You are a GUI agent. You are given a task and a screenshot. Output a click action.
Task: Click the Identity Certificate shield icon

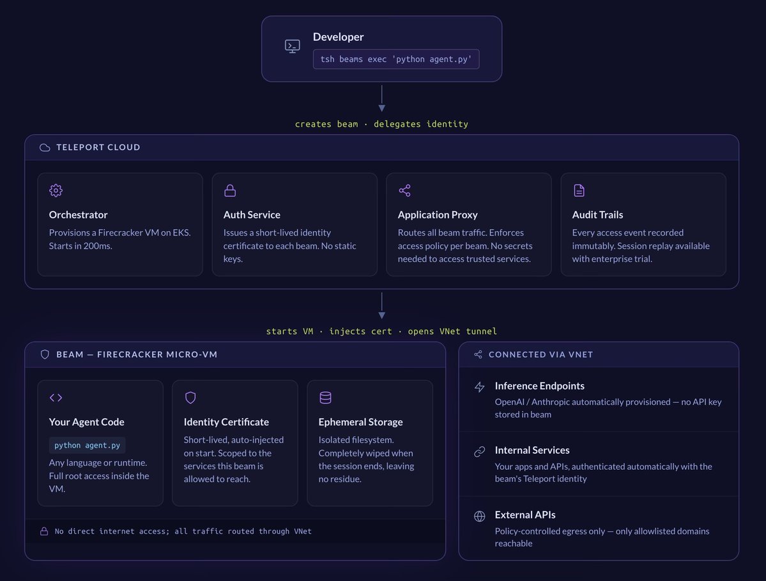click(x=190, y=397)
